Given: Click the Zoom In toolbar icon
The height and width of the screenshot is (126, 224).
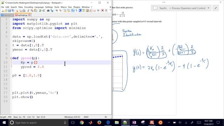Looking at the screenshot, I should click(x=56, y=10).
